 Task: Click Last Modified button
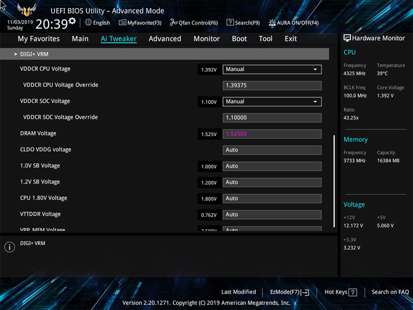pos(239,292)
